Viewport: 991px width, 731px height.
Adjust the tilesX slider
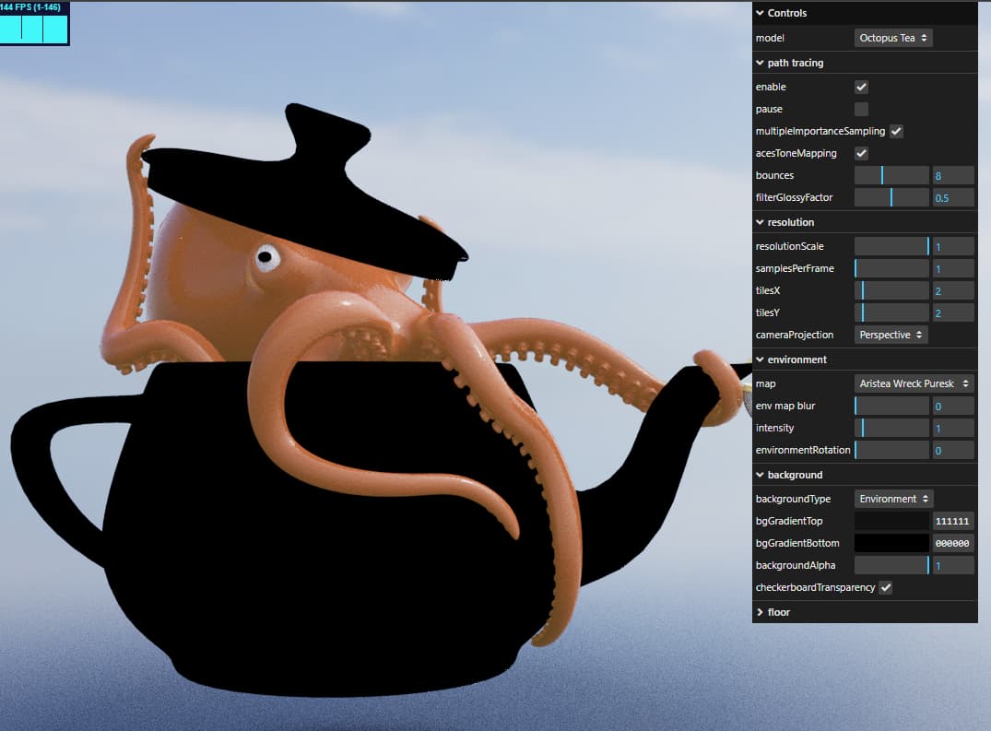pos(891,290)
